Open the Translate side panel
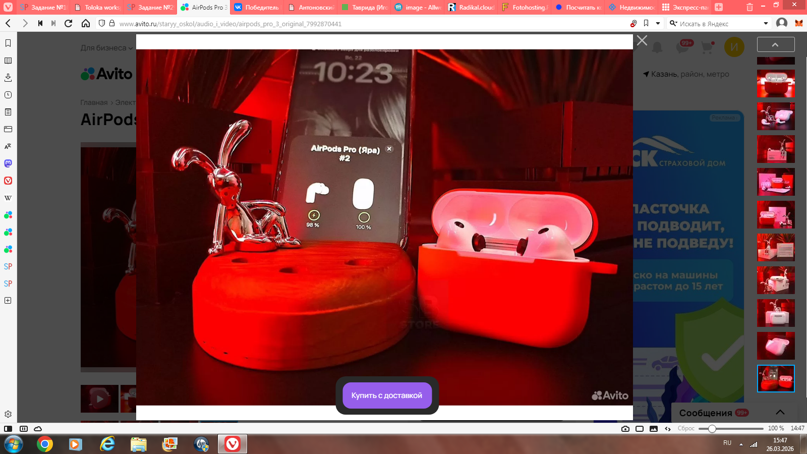The height and width of the screenshot is (454, 807). pos(8,146)
